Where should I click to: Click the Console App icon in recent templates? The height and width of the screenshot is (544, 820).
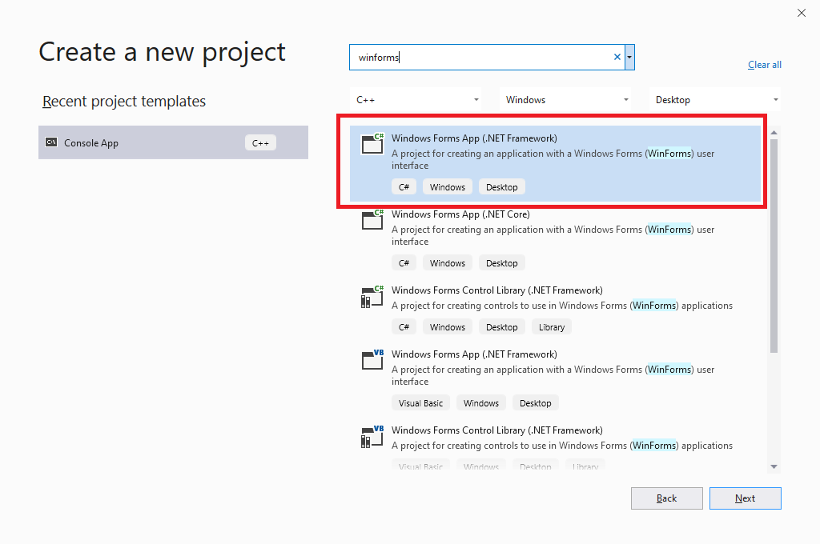click(51, 142)
